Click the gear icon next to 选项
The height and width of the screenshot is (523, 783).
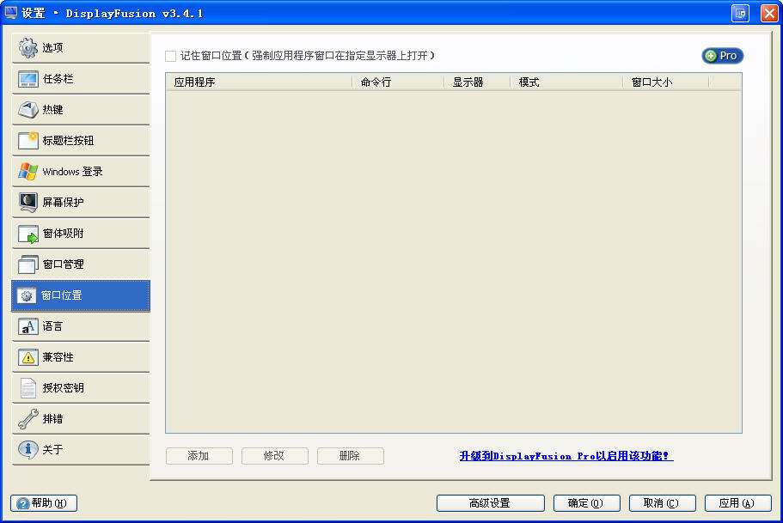[x=28, y=47]
